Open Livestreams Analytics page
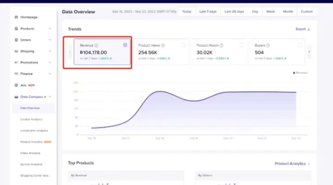This screenshot has height=185, width=333. point(34,130)
